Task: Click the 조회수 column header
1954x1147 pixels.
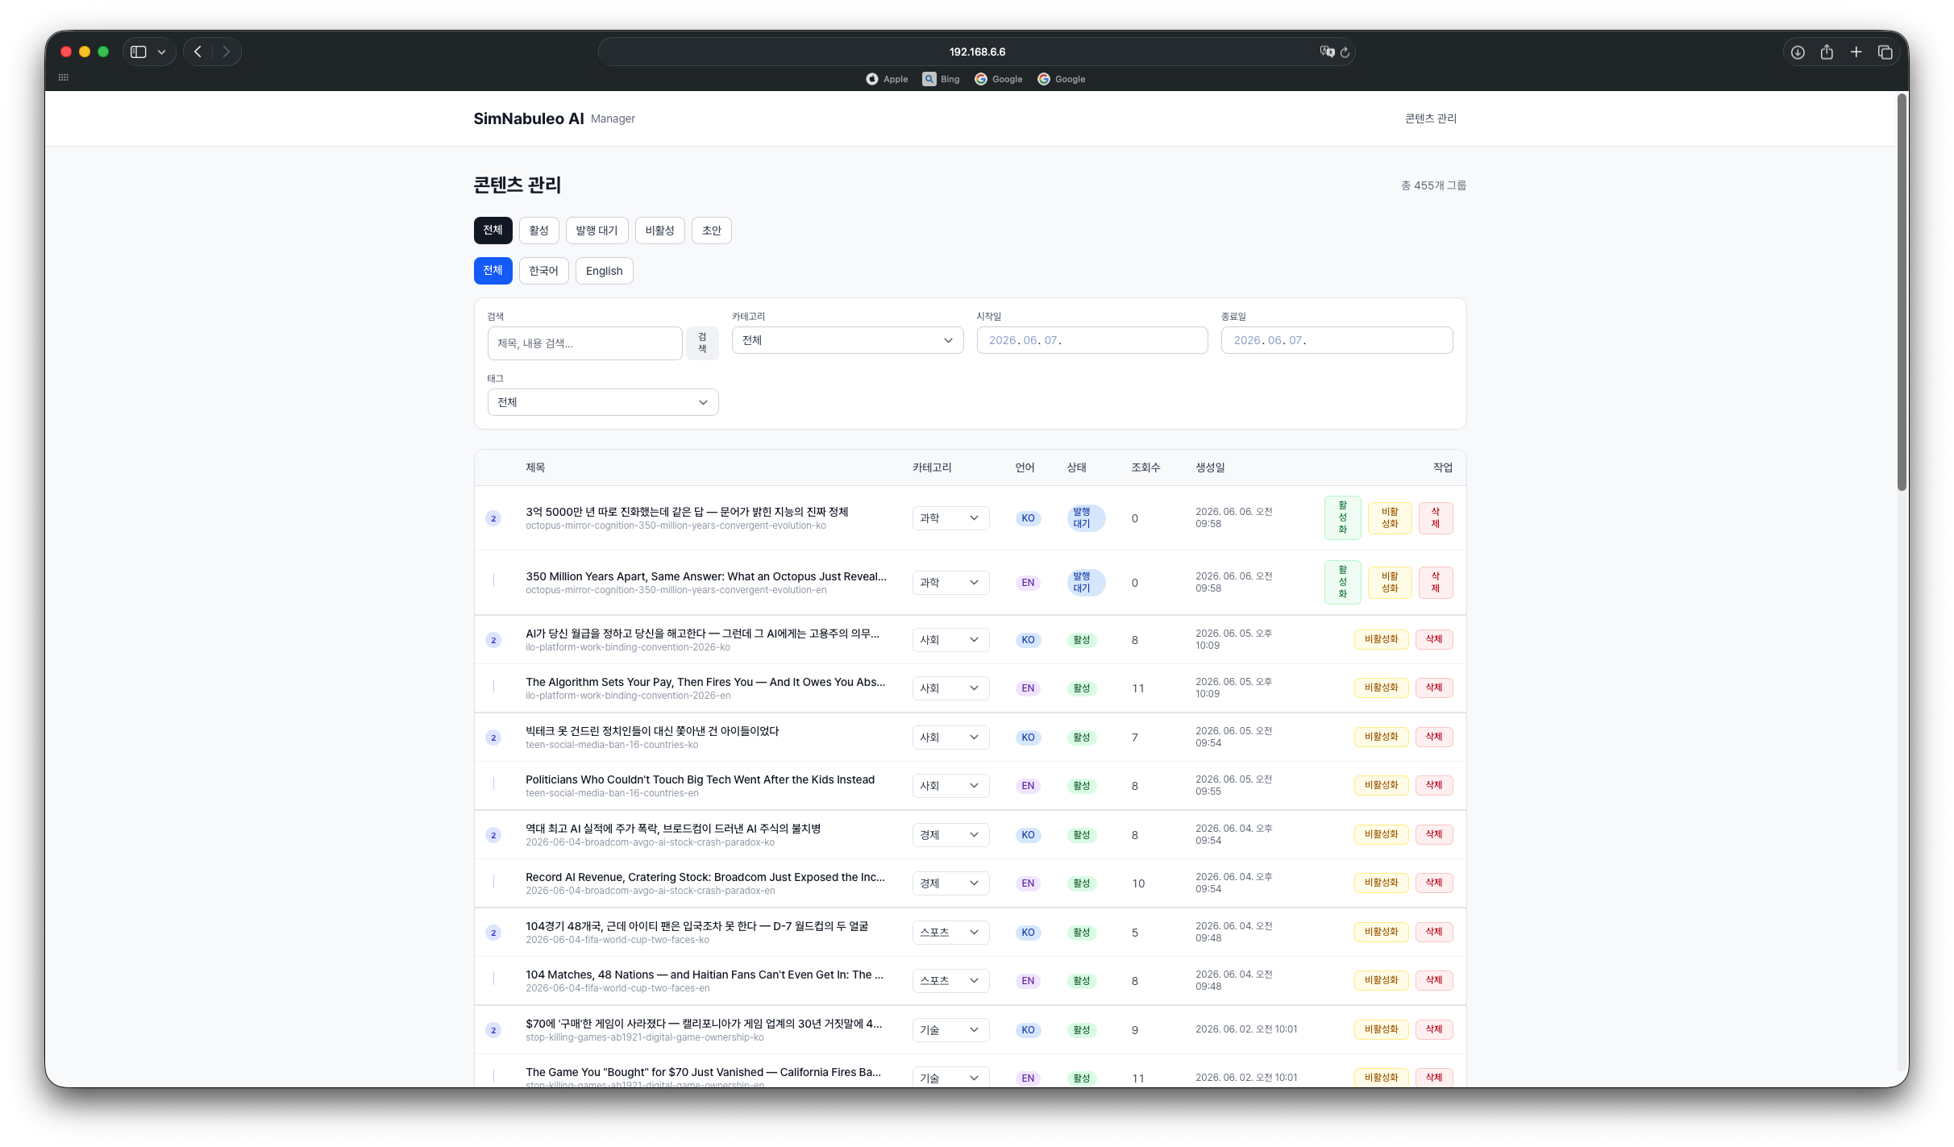Action: (x=1145, y=468)
